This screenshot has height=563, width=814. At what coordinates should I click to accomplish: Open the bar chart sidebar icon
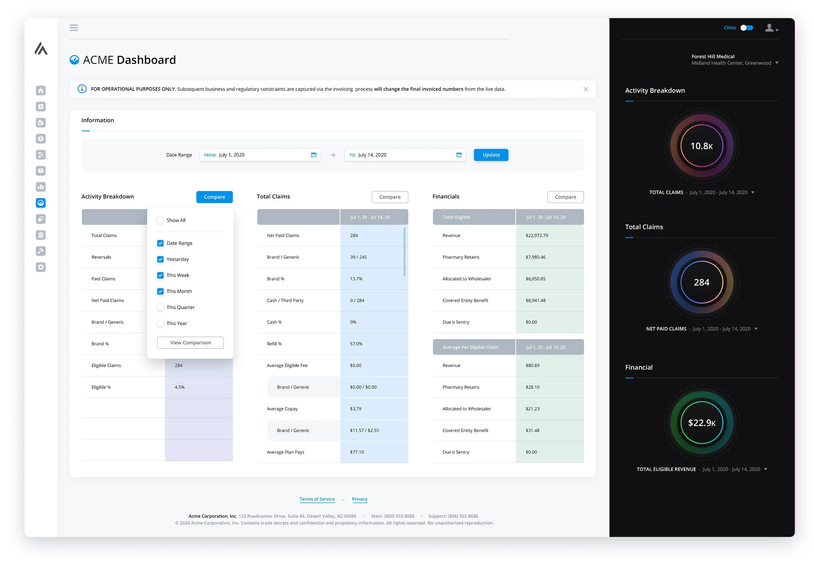click(41, 187)
